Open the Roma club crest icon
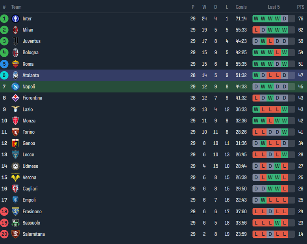This screenshot has height=244, width=307. click(x=15, y=64)
